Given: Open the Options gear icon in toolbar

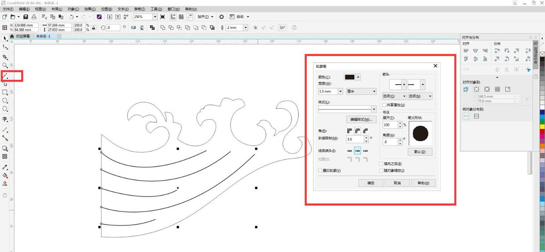Looking at the screenshot, I should click(x=222, y=17).
